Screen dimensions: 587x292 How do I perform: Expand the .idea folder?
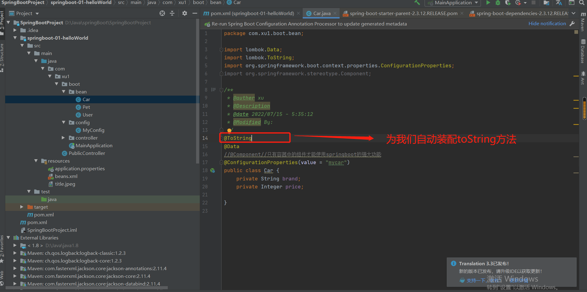coord(15,30)
